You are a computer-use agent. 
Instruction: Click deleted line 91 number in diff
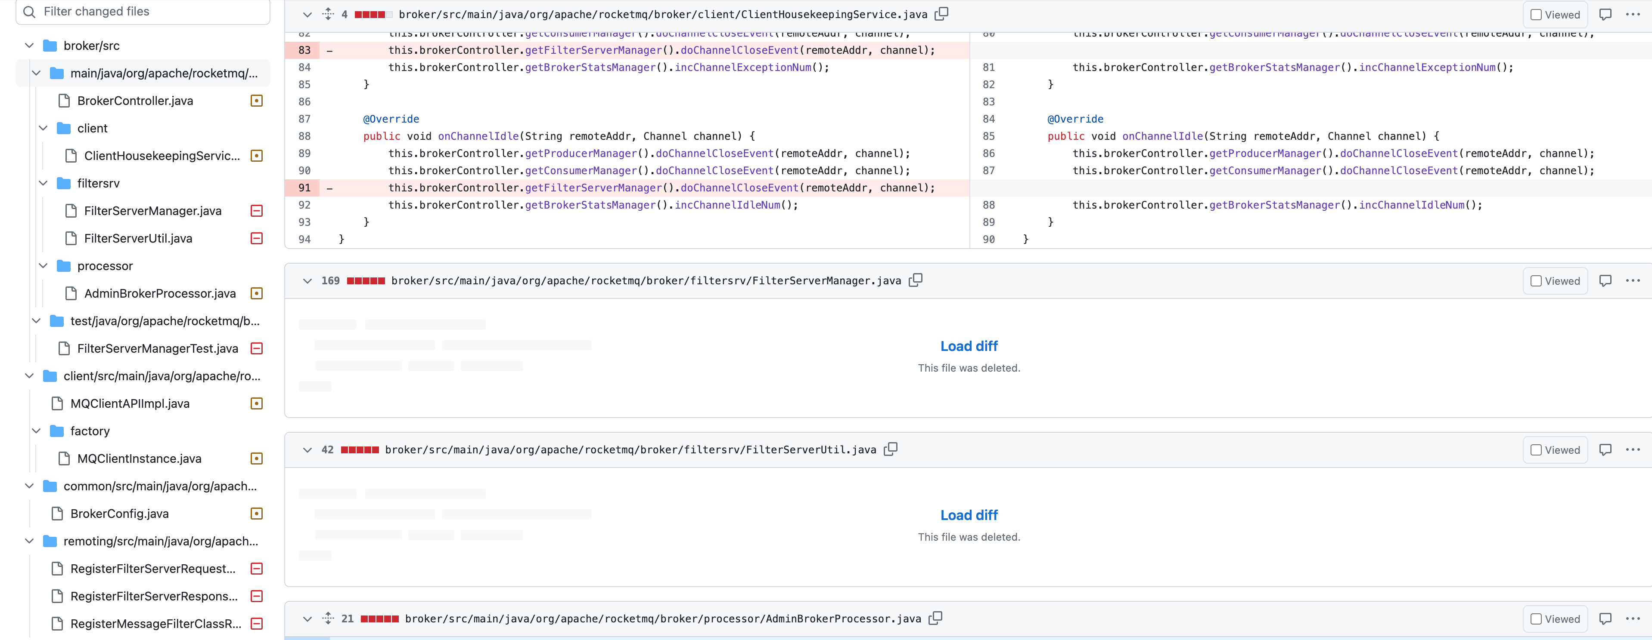tap(304, 188)
